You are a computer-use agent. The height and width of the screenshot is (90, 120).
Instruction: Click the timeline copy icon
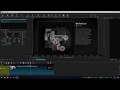[6, 63]
